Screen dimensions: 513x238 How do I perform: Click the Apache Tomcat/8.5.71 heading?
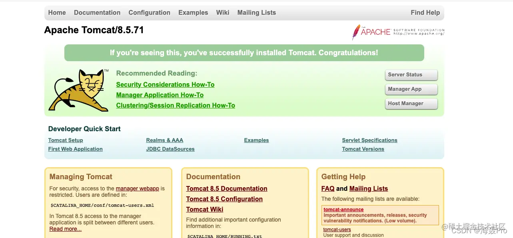94,30
